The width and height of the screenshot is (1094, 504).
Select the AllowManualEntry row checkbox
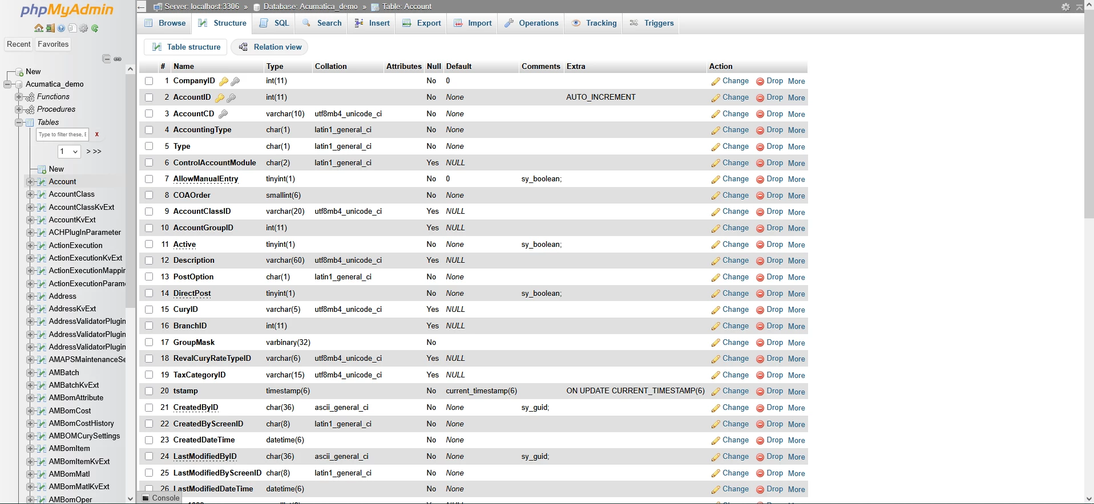149,179
